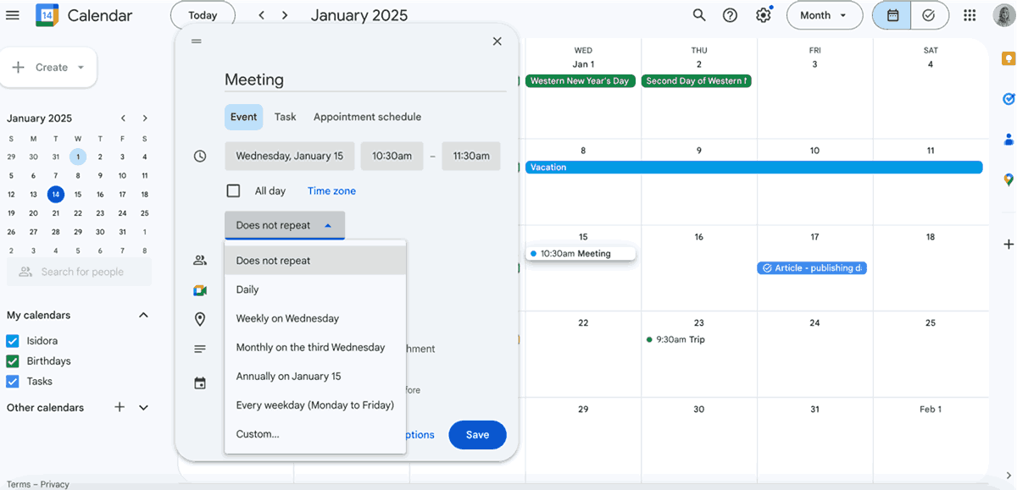Screen dimensions: 1017x490
Task: Open the Settings menu
Action: (x=762, y=14)
